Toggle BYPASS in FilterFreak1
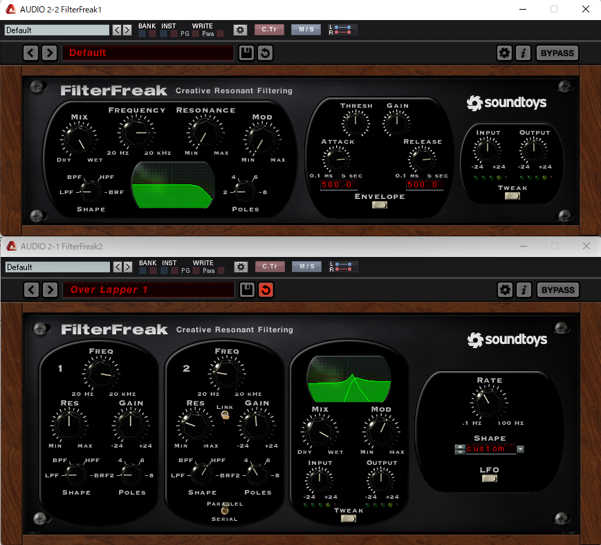The image size is (601, 545). 557,52
